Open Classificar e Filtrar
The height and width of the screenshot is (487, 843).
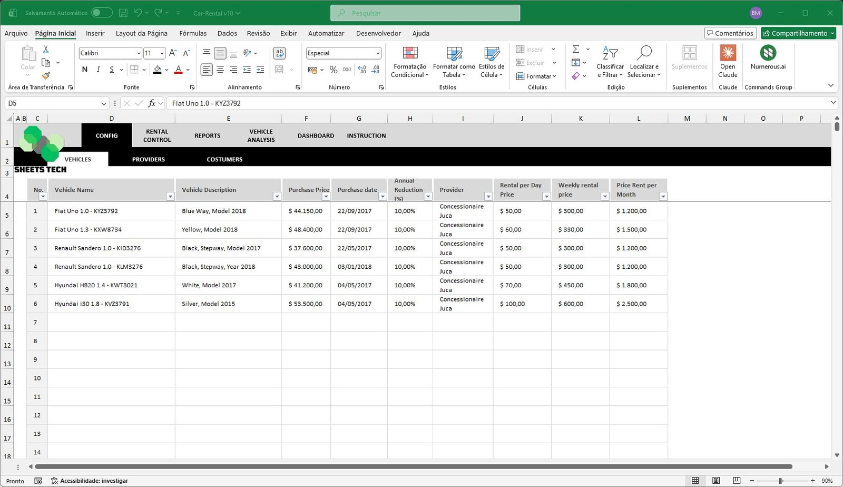click(610, 62)
